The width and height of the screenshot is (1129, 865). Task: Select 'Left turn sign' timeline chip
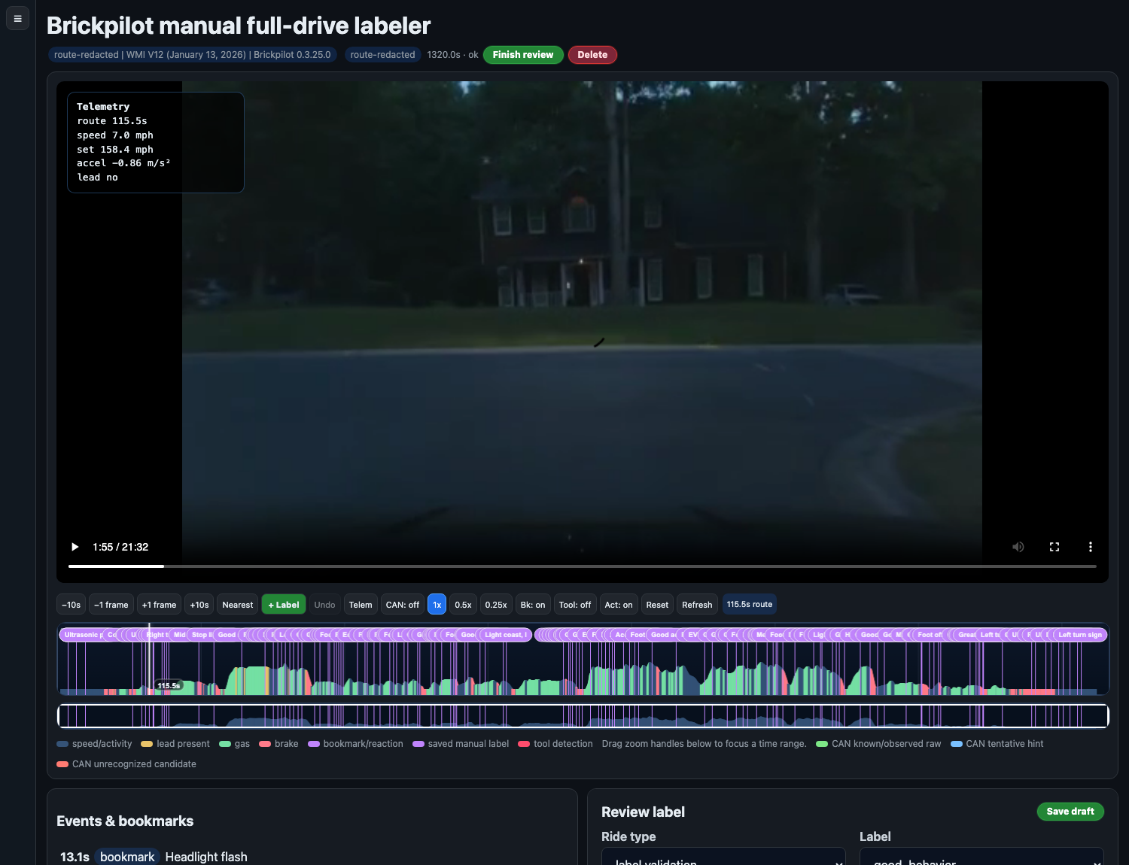[x=1079, y=635]
